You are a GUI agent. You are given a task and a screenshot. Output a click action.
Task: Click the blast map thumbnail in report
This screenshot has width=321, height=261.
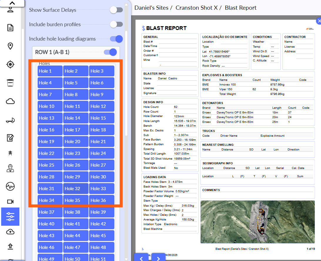[x=257, y=222]
